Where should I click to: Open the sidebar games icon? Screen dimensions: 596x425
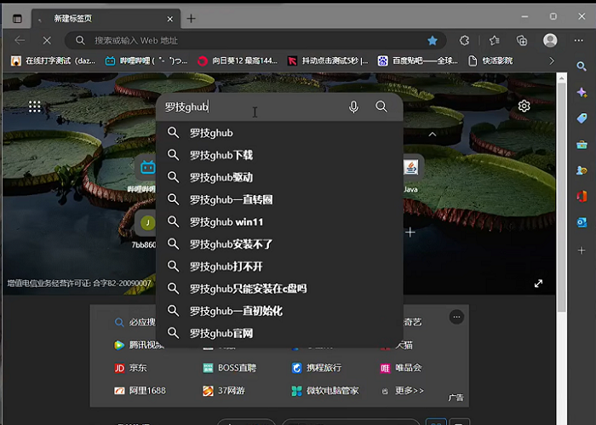(x=582, y=170)
